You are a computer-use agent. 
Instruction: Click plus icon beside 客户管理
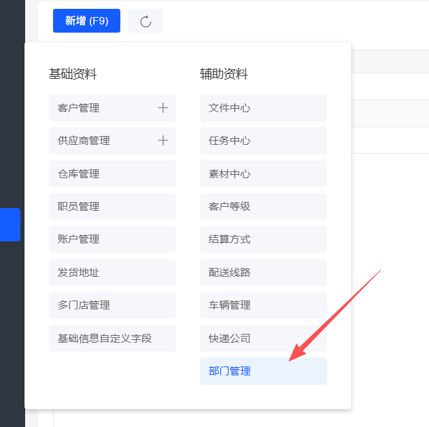tap(162, 107)
